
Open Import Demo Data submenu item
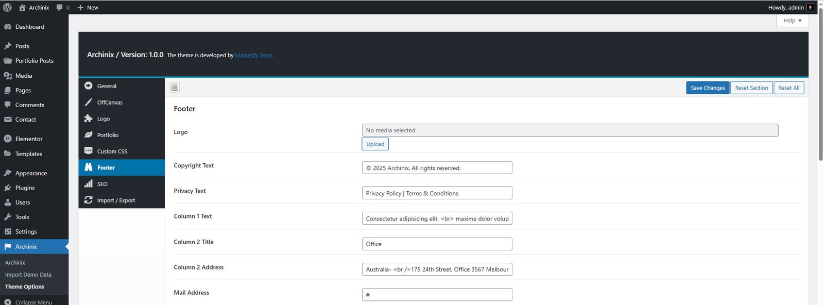[28, 275]
